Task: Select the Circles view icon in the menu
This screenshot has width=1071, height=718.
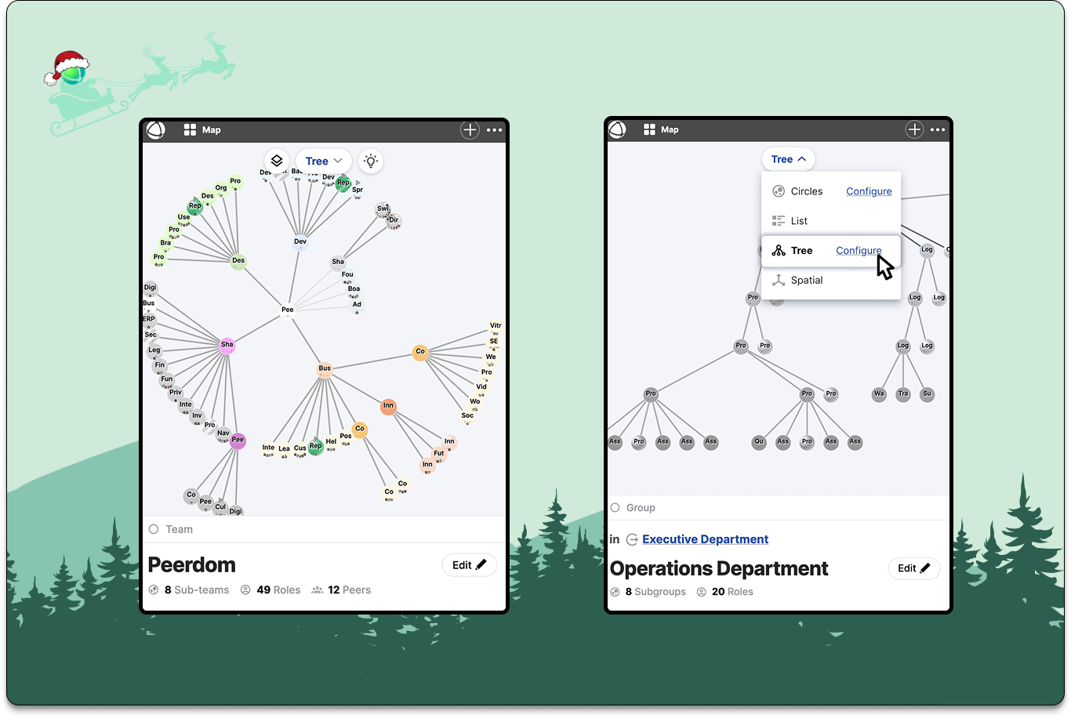Action: click(x=777, y=190)
